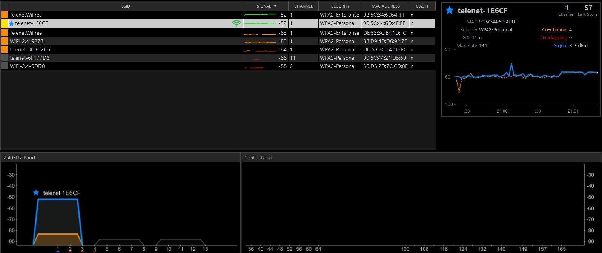The width and height of the screenshot is (602, 253).
Task: Click the gray swatch of WiFi-2.4-9DD0 row
Action: point(4,66)
